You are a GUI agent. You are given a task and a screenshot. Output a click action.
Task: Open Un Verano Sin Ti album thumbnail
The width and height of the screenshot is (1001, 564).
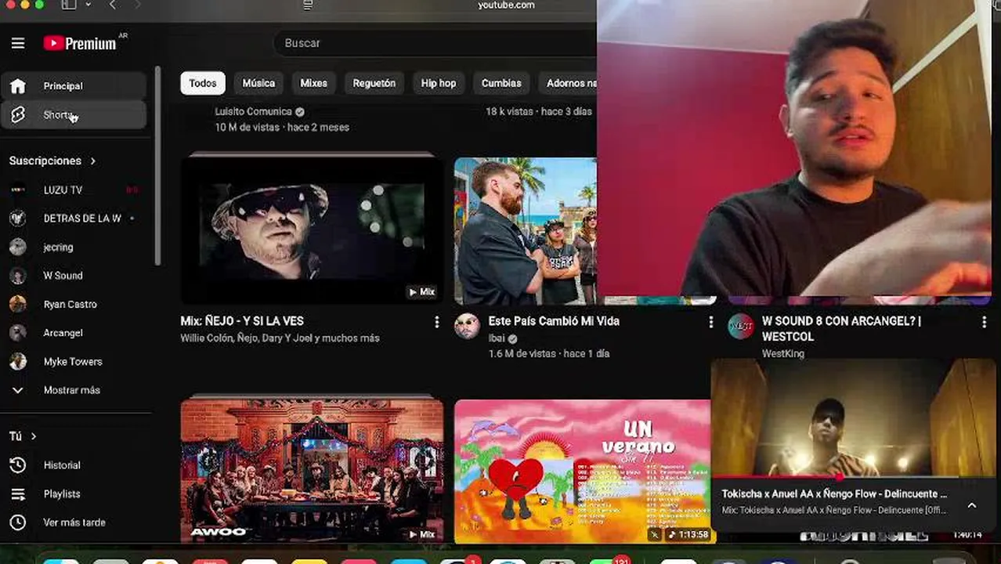point(582,472)
